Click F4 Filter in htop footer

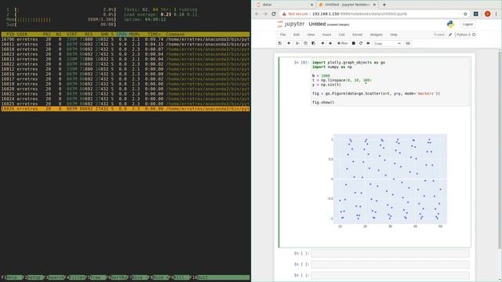point(75,277)
